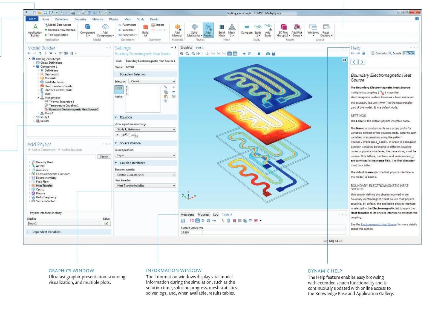Expand the Dependent Variables section

point(28,232)
